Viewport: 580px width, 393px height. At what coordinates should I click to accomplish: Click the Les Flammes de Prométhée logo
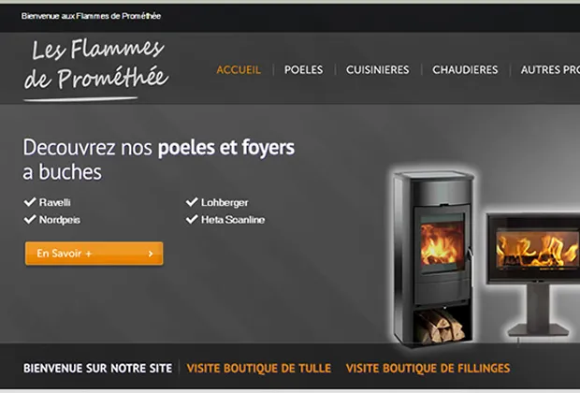click(x=96, y=69)
